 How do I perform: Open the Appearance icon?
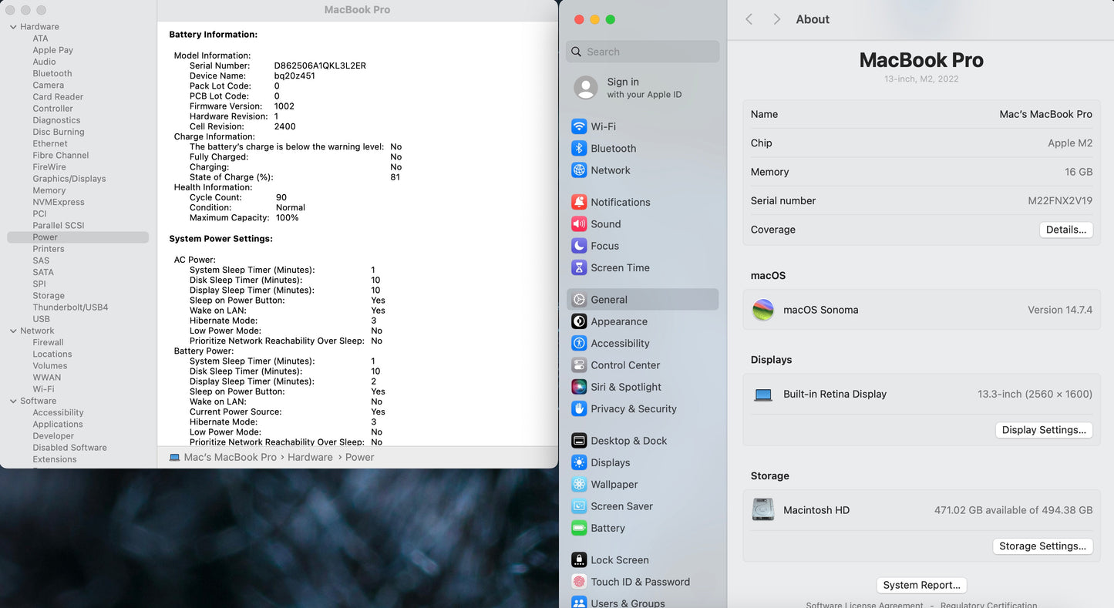pyautogui.click(x=579, y=321)
